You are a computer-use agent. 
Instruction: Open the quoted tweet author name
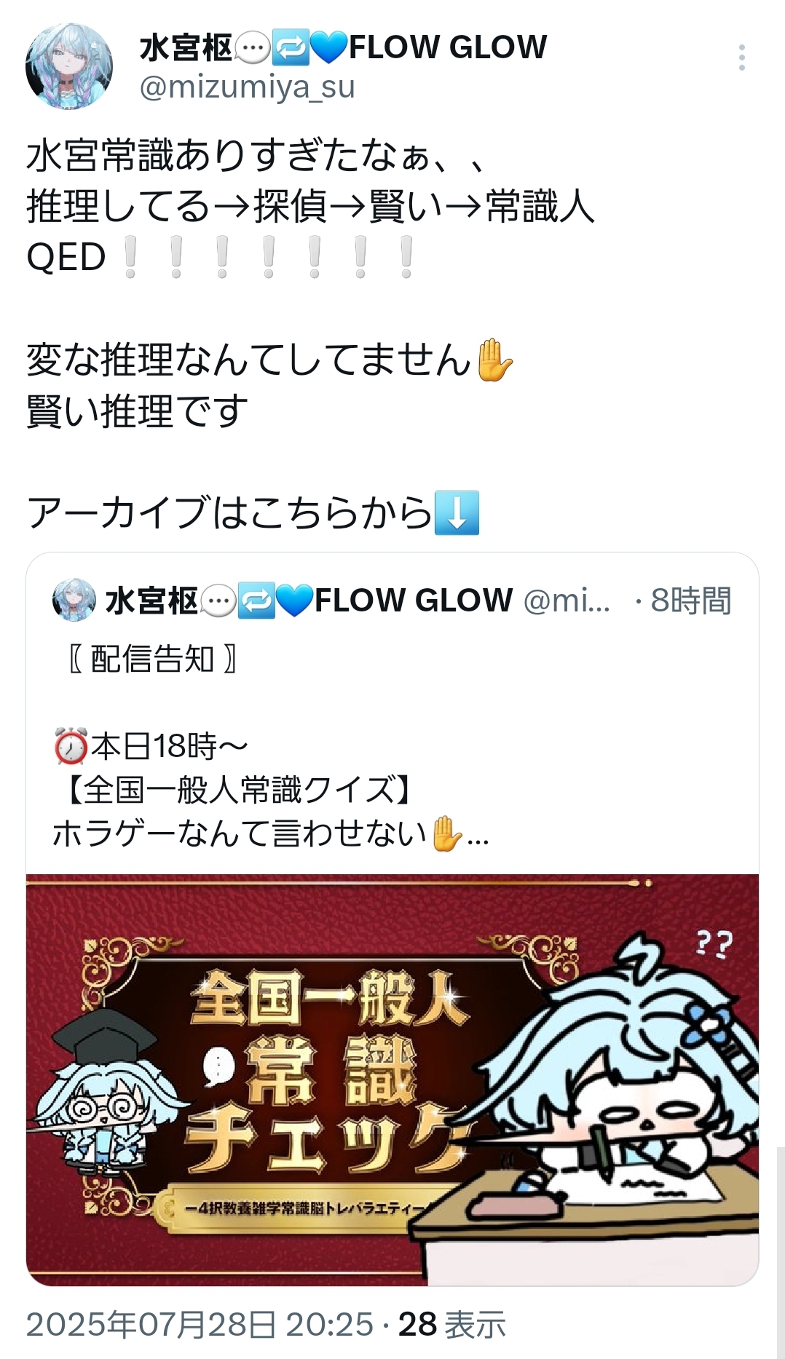[x=309, y=601]
